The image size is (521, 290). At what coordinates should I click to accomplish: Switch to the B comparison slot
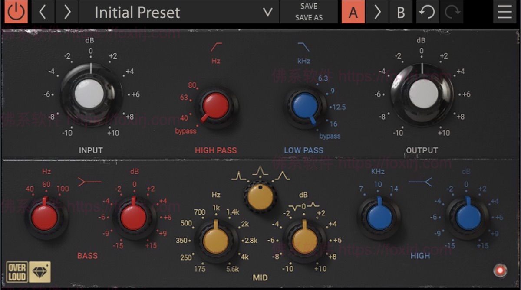(x=401, y=12)
